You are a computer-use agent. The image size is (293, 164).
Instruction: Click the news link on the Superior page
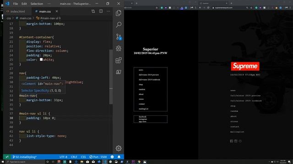[141, 70]
